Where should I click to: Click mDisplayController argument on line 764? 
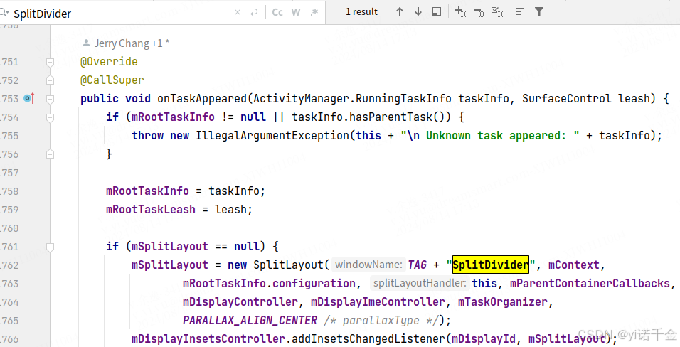pyautogui.click(x=240, y=302)
